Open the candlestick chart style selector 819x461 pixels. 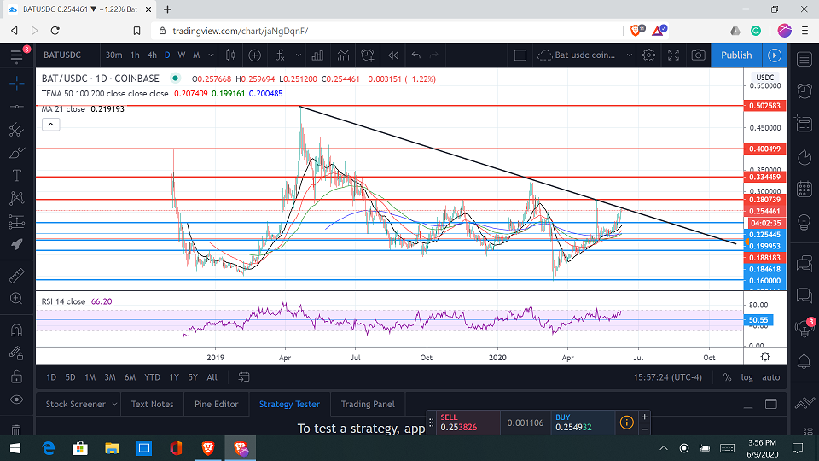click(x=230, y=55)
